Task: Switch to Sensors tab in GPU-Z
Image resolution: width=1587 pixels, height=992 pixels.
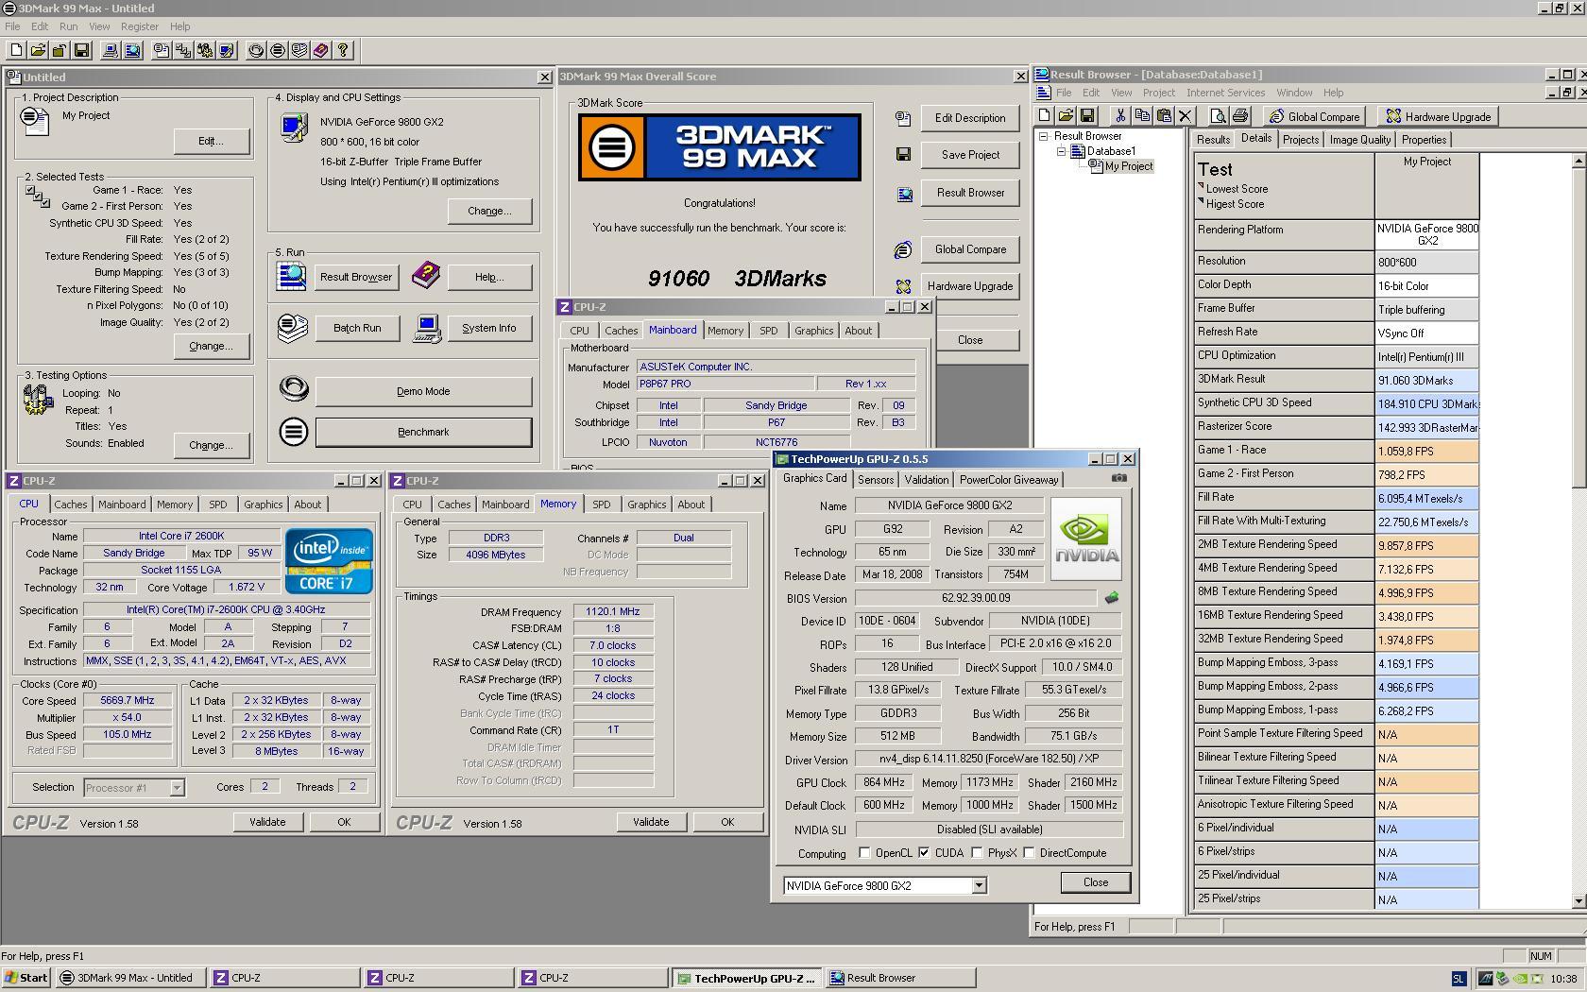Action: pyautogui.click(x=875, y=480)
